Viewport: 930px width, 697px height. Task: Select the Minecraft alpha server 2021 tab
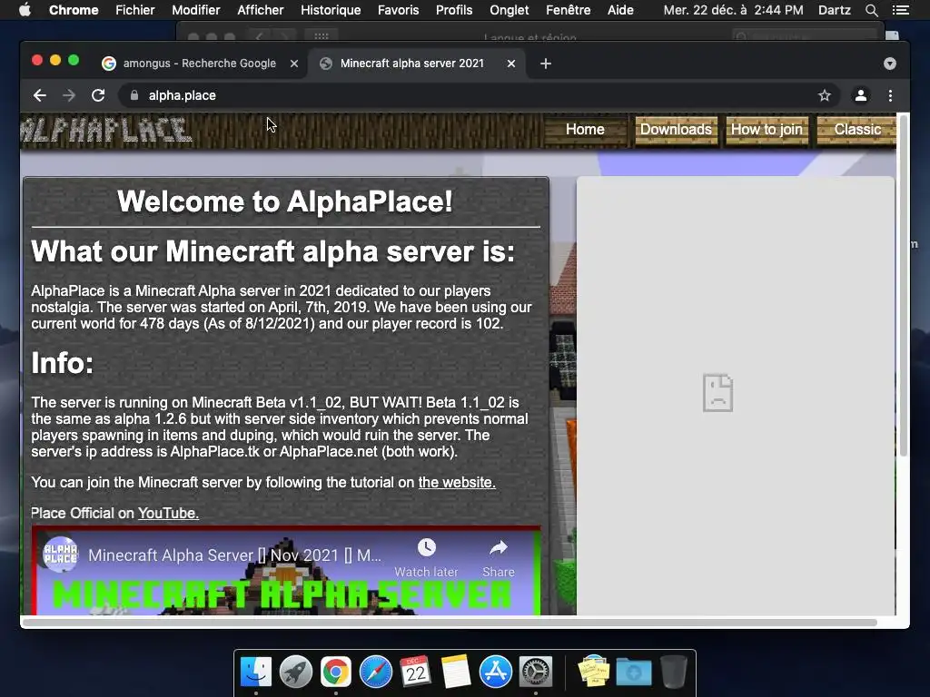[412, 64]
